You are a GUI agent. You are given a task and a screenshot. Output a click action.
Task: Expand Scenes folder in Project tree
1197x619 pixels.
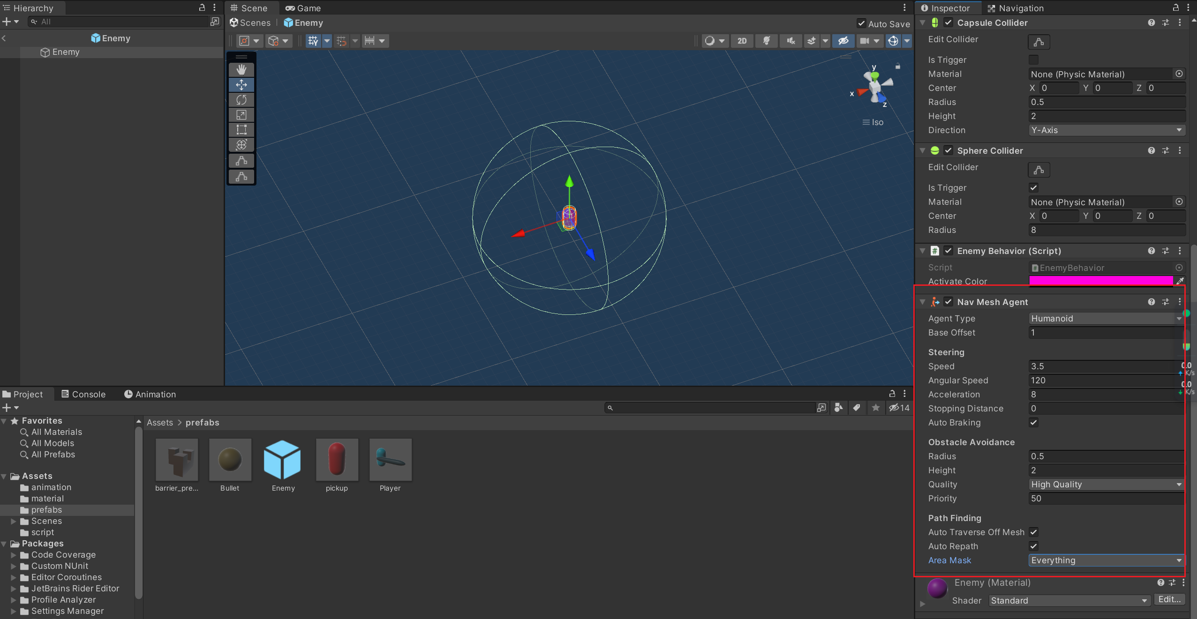click(14, 521)
